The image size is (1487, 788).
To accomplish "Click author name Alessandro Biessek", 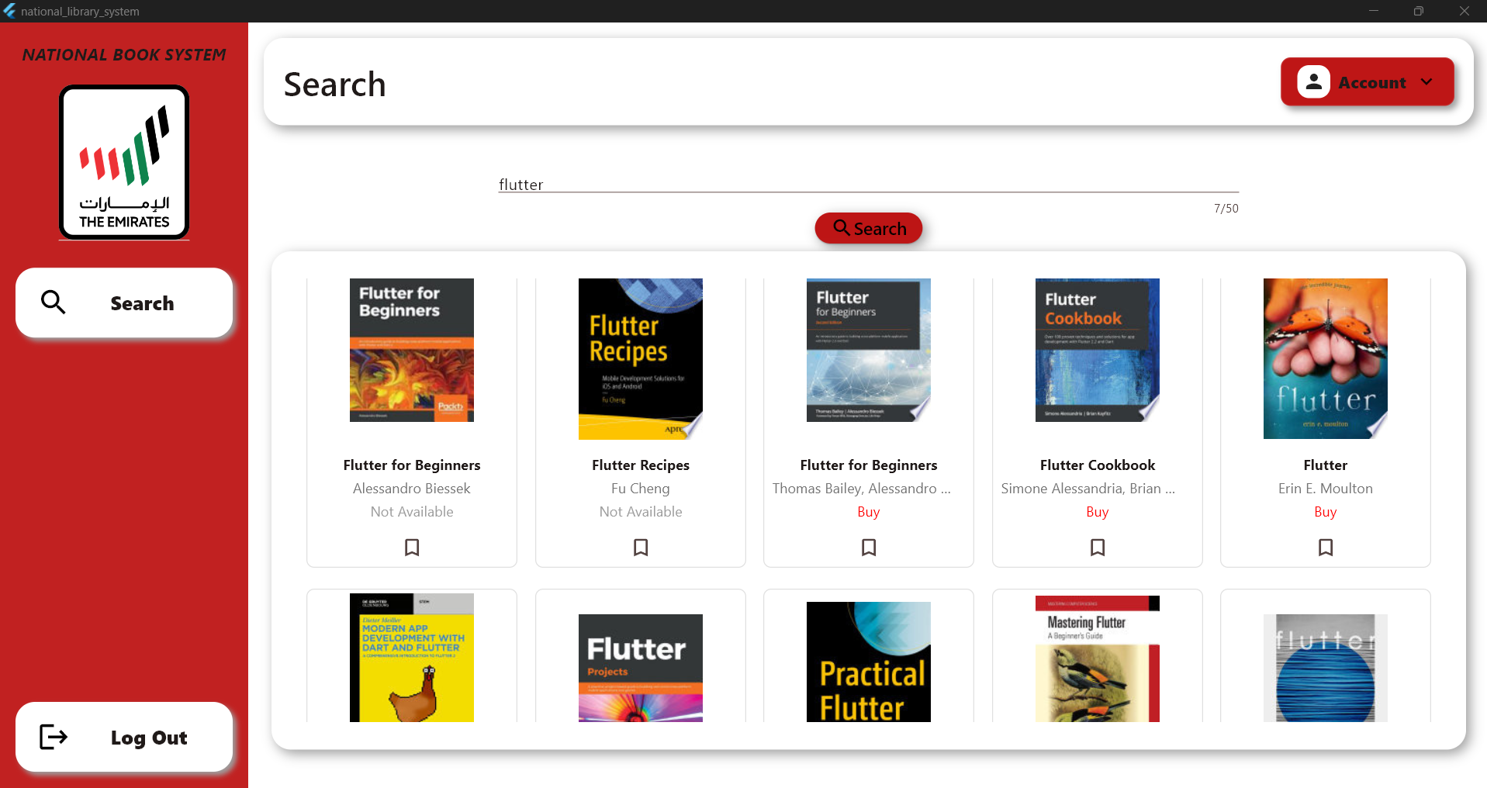I will [x=412, y=489].
